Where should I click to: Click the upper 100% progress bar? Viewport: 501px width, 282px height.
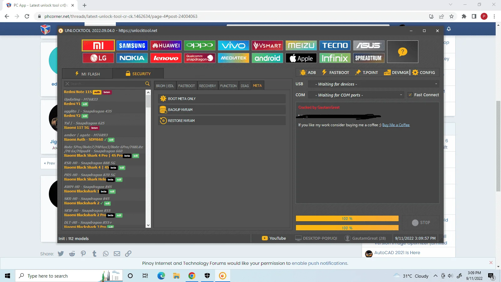click(x=347, y=218)
